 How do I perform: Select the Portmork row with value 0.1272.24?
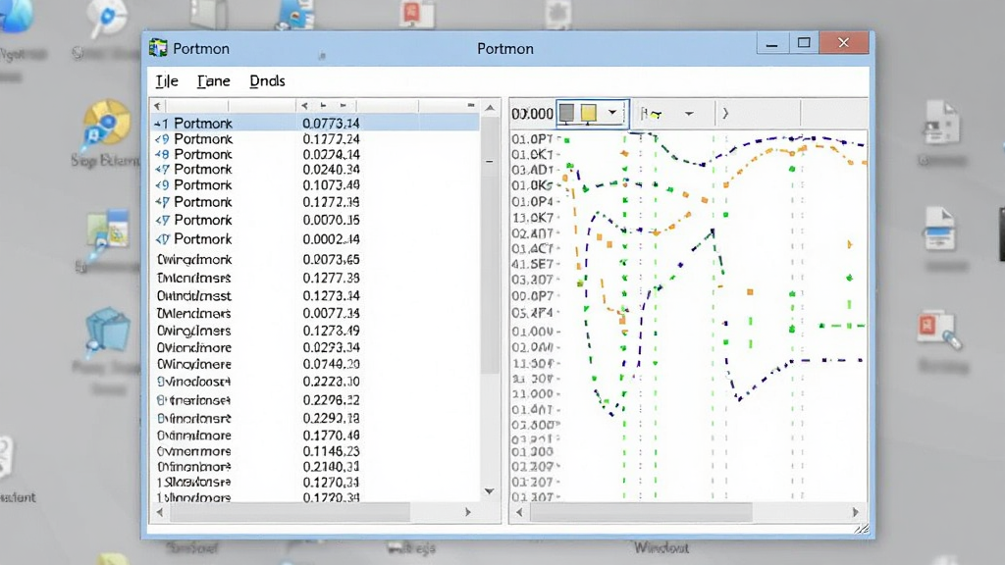pyautogui.click(x=316, y=139)
